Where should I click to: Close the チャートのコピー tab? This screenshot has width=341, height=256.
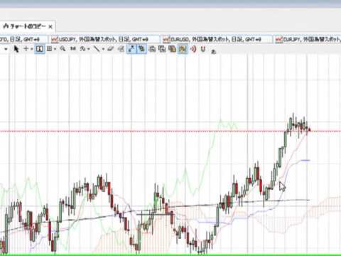[x=50, y=27]
